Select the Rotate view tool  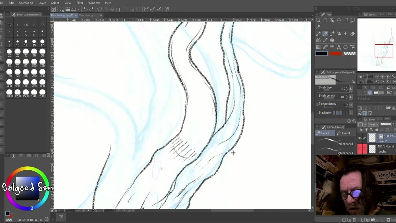tap(325, 20)
